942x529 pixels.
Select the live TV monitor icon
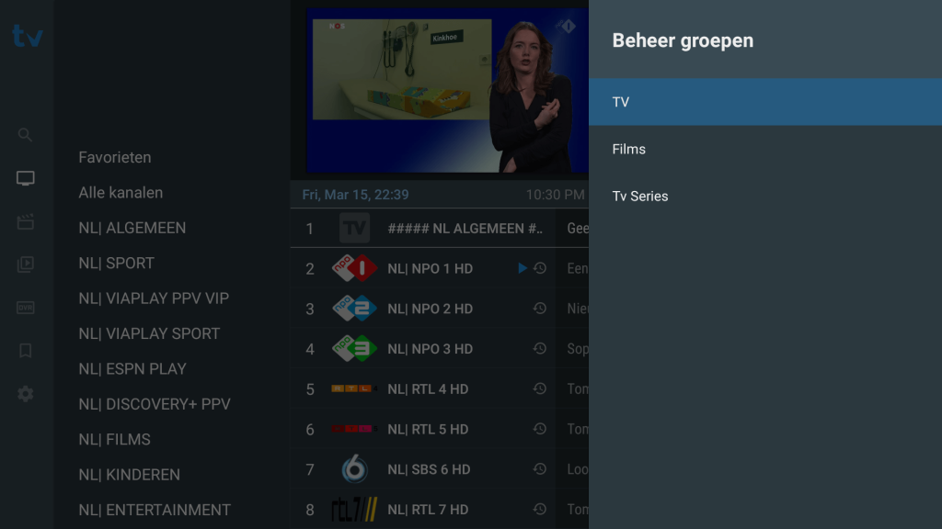[25, 178]
